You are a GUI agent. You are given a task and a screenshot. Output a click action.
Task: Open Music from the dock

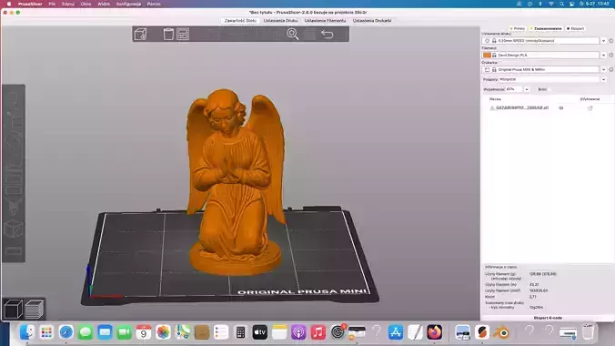click(318, 332)
